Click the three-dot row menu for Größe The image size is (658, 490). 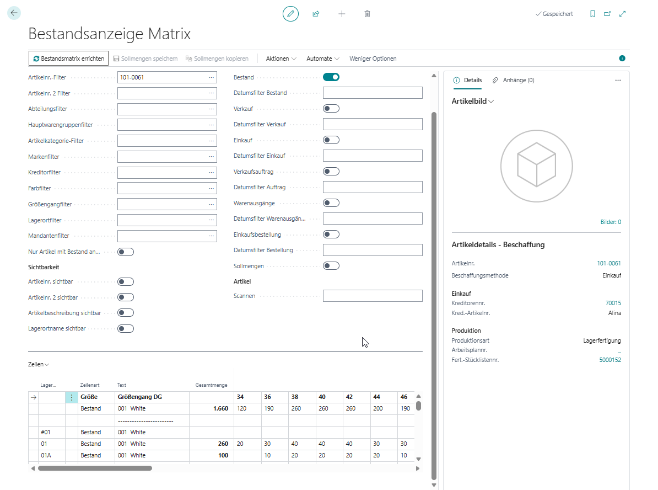(71, 397)
